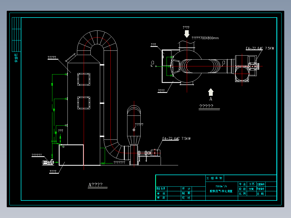
Task: Click the '??????' pump callout label
Action: click(x=37, y=155)
